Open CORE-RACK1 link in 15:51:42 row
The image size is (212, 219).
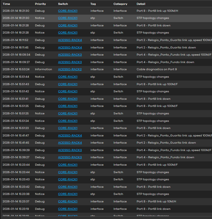pos(68,91)
